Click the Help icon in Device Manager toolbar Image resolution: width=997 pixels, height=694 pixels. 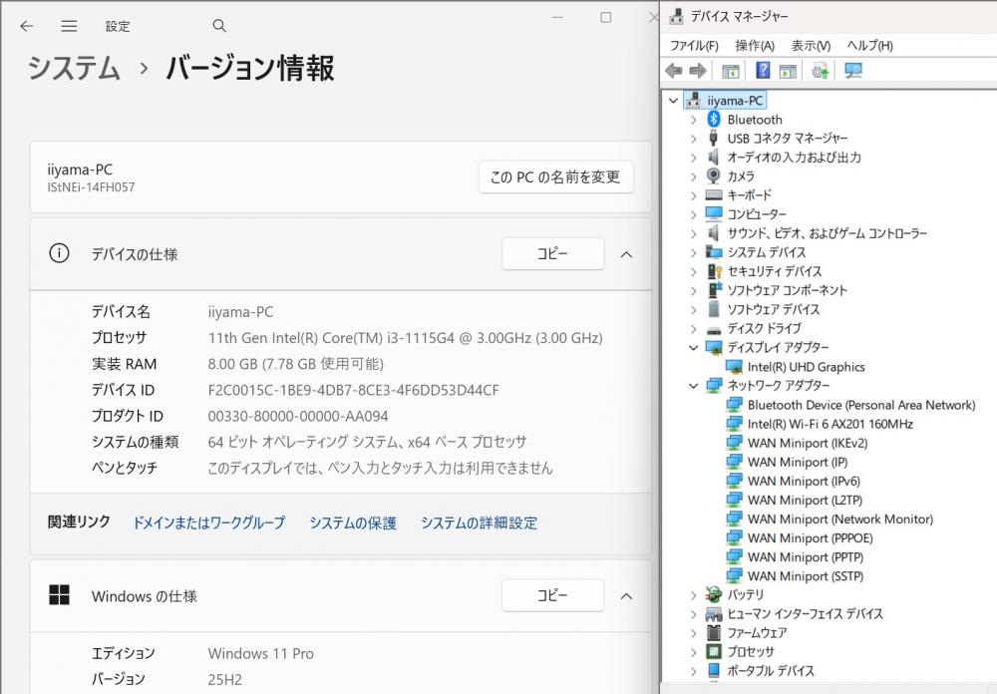(763, 71)
